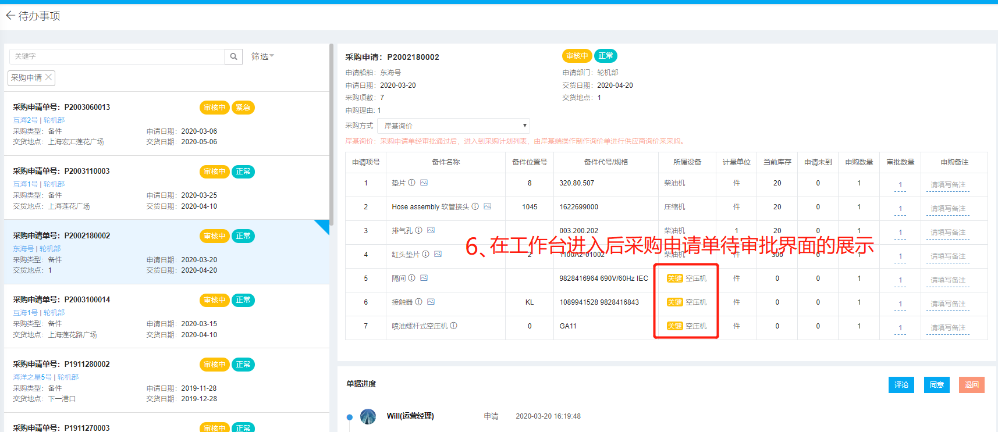Click 互海2号 | 轮机部 link
This screenshot has height=432, width=998.
[39, 120]
